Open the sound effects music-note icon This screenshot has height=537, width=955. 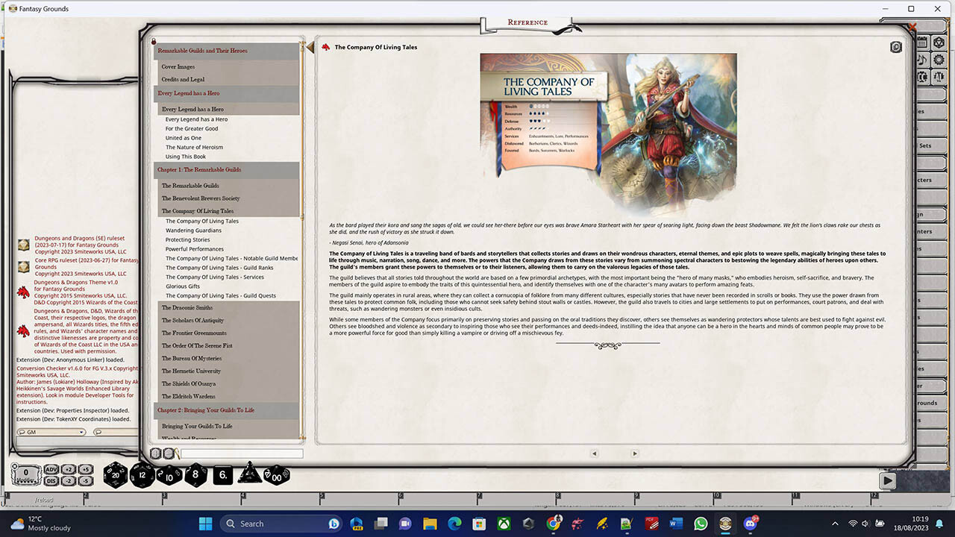tap(922, 59)
